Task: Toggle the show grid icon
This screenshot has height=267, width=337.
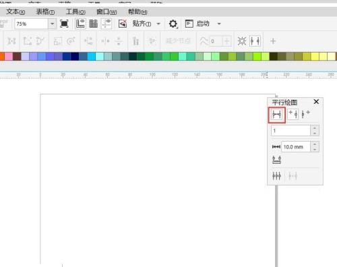Action: click(x=94, y=24)
